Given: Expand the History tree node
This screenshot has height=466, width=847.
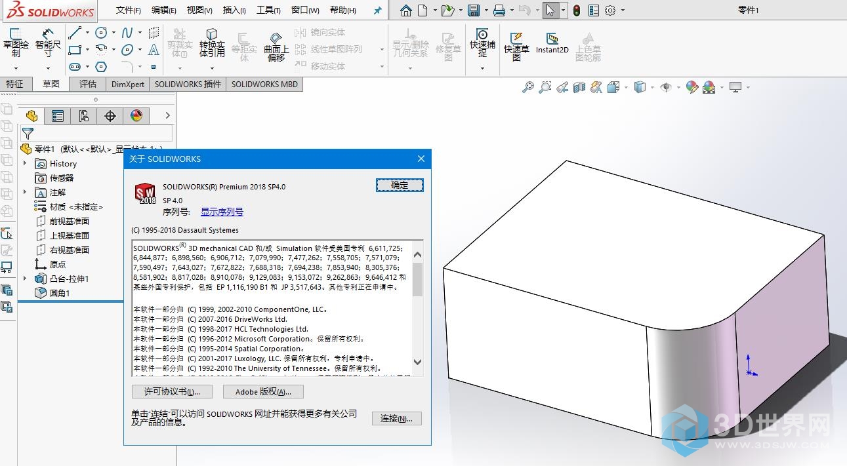Looking at the screenshot, I should (x=26, y=163).
